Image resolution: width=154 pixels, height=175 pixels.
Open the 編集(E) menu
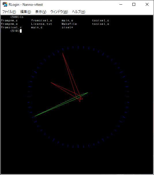25,12
